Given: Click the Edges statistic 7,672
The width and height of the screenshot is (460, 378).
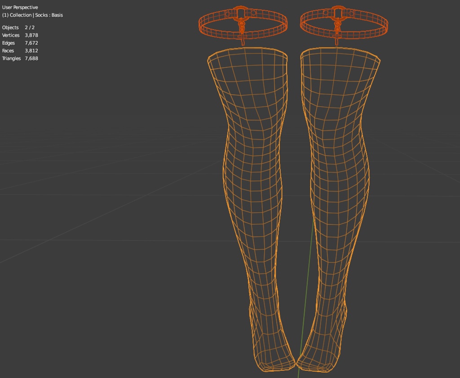Looking at the screenshot, I should pyautogui.click(x=31, y=43).
